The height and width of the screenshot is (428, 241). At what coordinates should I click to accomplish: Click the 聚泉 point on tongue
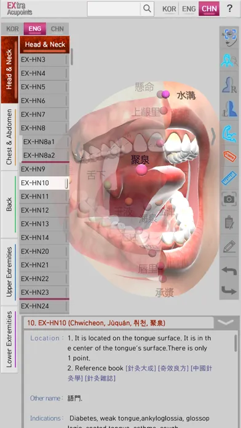point(141,170)
